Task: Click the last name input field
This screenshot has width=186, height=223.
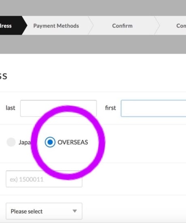Action: (x=58, y=108)
